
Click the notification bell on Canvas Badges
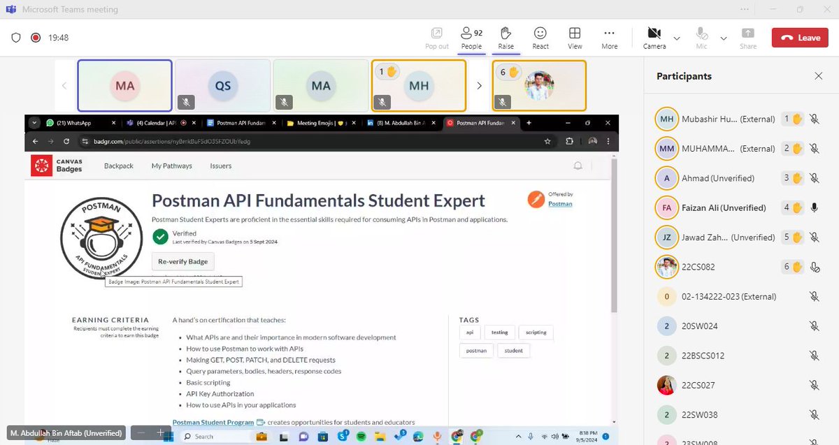pos(578,166)
